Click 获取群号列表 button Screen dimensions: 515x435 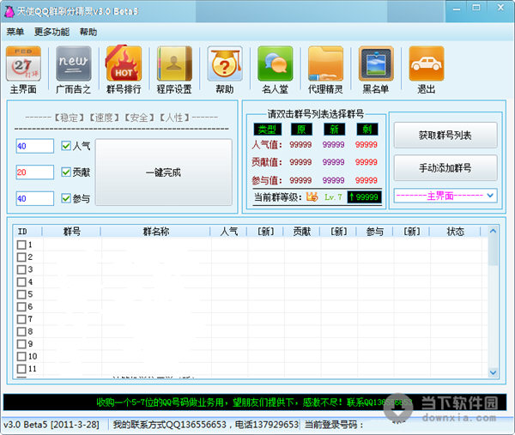(x=445, y=136)
